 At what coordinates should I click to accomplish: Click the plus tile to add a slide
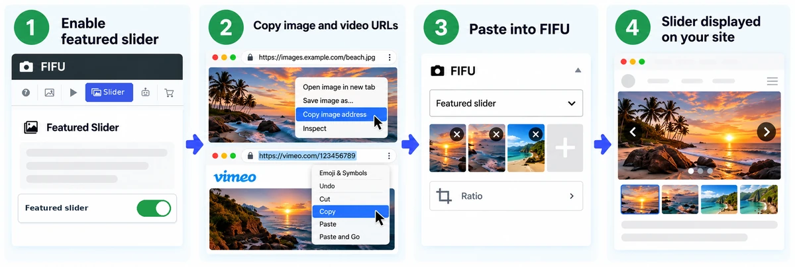pos(565,148)
